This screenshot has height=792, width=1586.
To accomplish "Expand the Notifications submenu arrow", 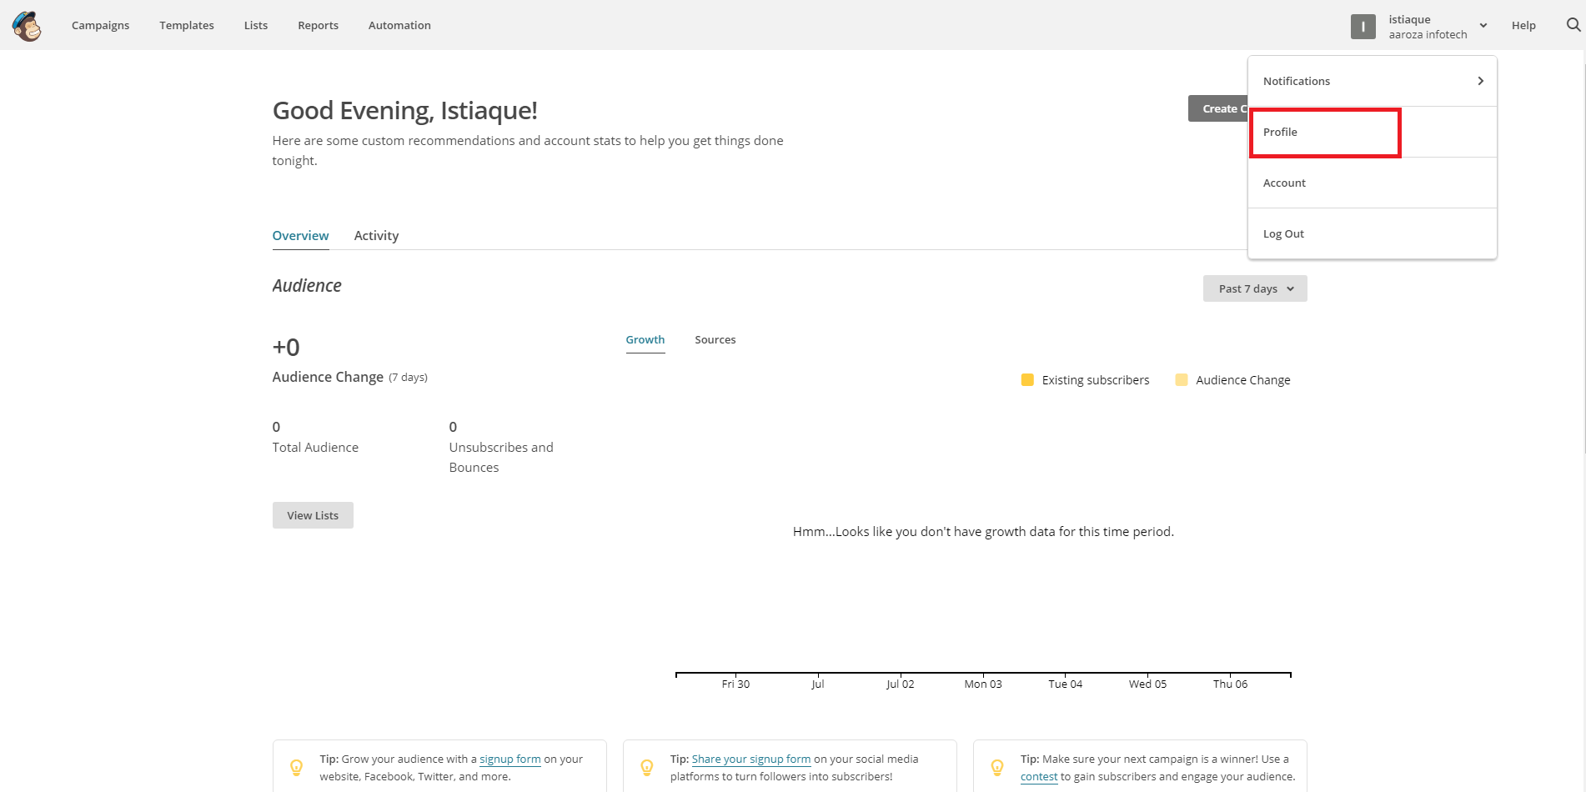I will [x=1480, y=81].
